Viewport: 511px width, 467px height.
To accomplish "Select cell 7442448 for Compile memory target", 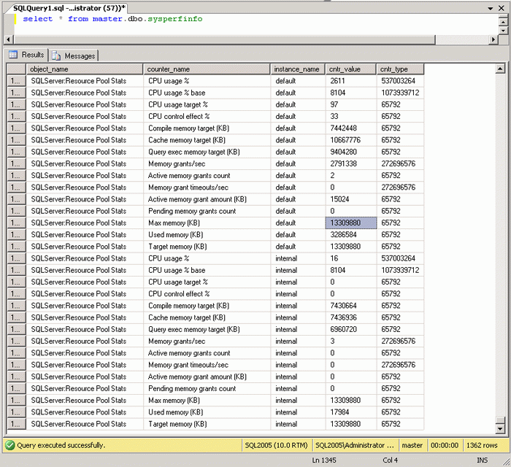I will pyautogui.click(x=351, y=128).
